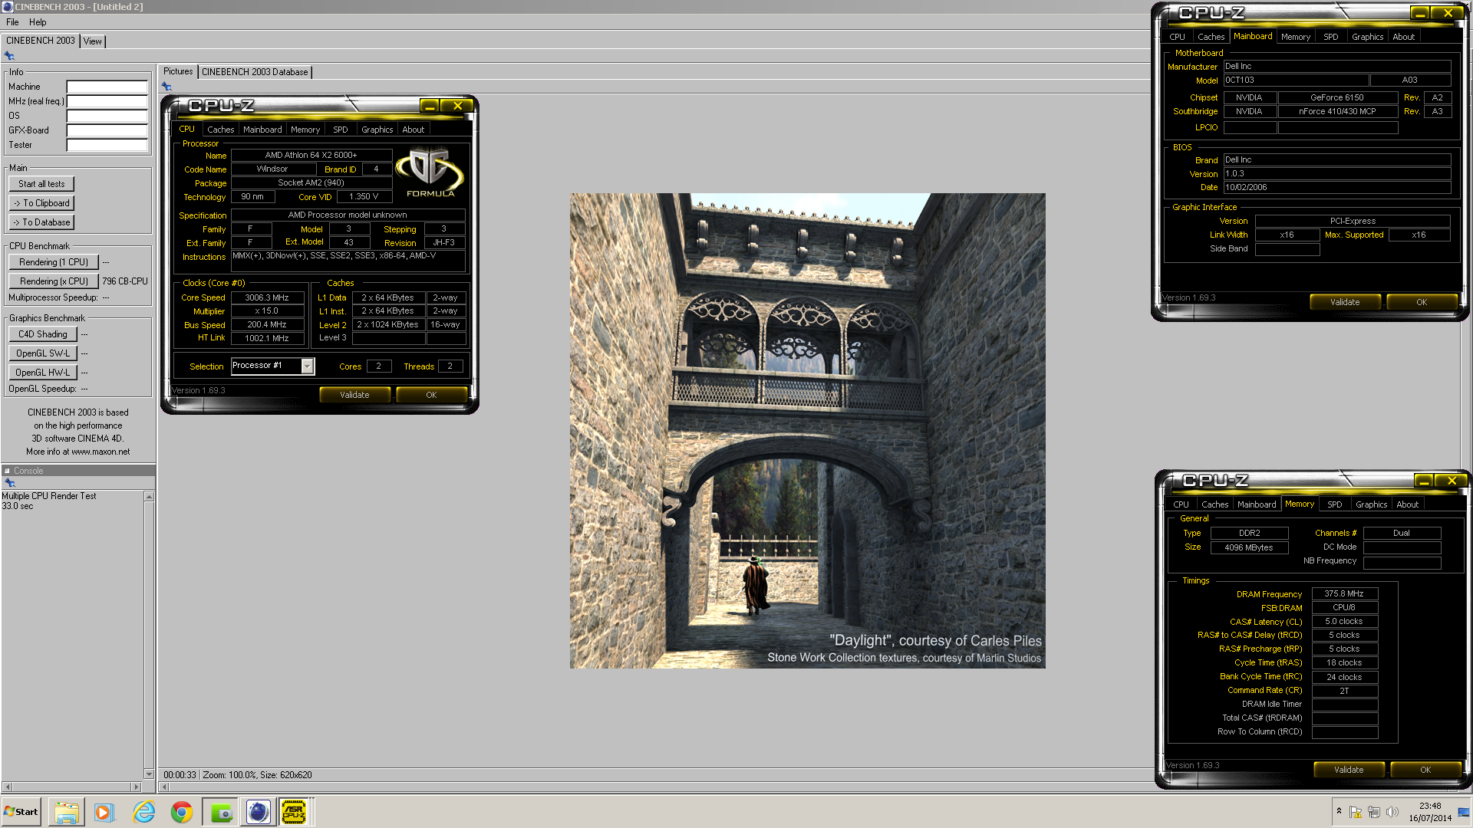Image resolution: width=1473 pixels, height=828 pixels.
Task: Click the left panel horizontal scroll right arrow
Action: point(137,787)
